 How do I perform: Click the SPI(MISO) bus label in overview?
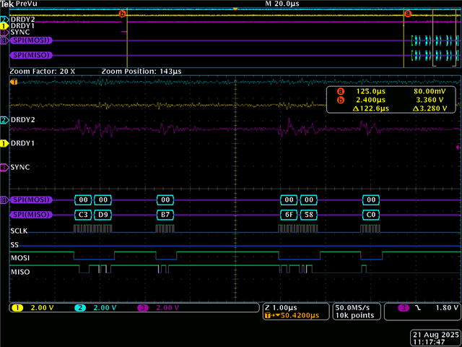31,55
